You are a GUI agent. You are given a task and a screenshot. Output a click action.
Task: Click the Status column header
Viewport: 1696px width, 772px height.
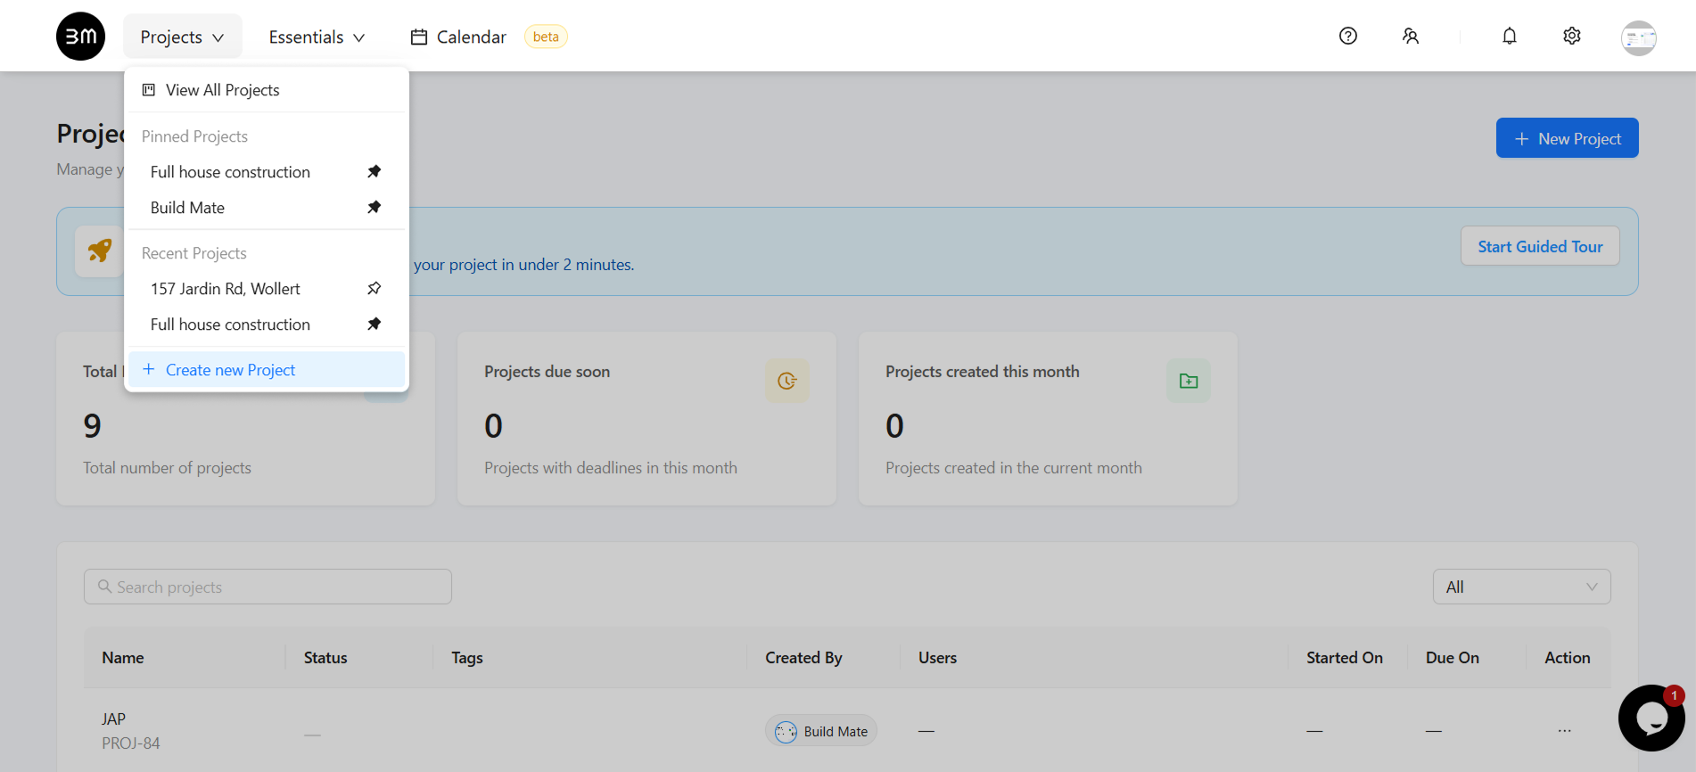(325, 658)
